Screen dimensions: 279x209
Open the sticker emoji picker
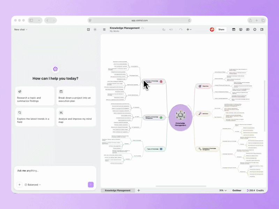pos(255,30)
